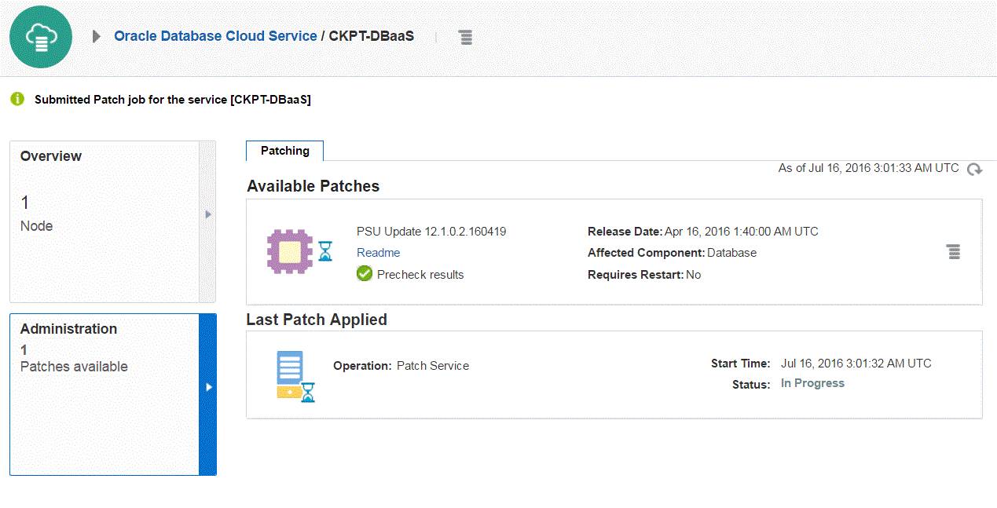Open the Readme link for the PSU Update
This screenshot has height=508, width=997.
click(379, 253)
